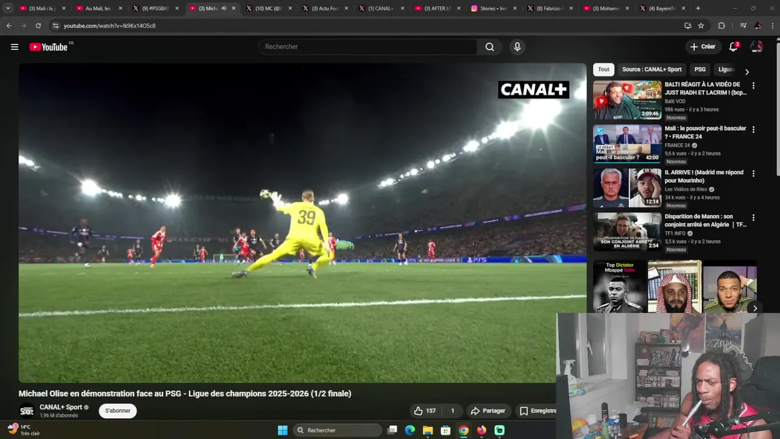Reload the page with refresh icon
780x439 pixels.
(38, 26)
